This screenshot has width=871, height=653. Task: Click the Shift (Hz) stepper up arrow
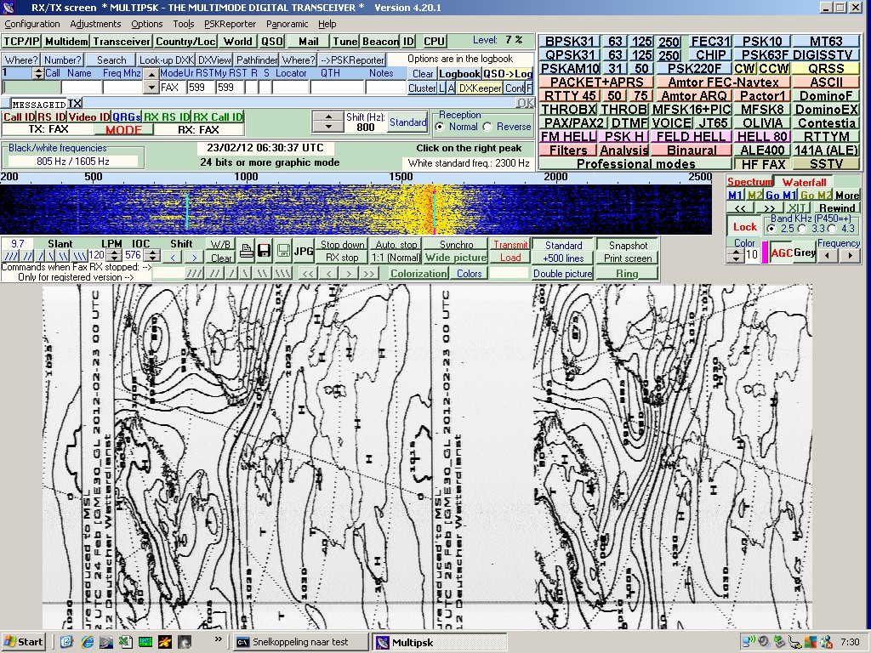[327, 116]
